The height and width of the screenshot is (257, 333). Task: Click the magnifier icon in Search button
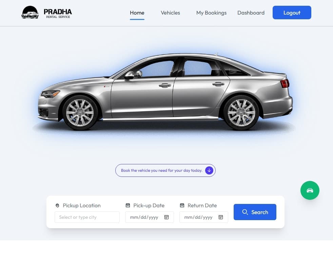(245, 212)
